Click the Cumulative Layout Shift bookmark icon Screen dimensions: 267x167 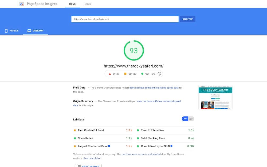point(171,146)
